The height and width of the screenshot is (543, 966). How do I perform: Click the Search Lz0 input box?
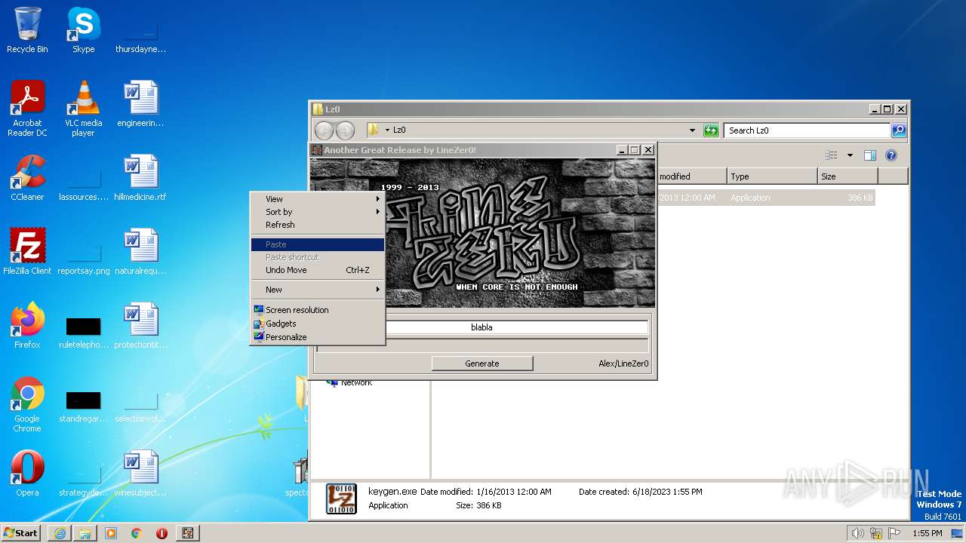coord(807,130)
